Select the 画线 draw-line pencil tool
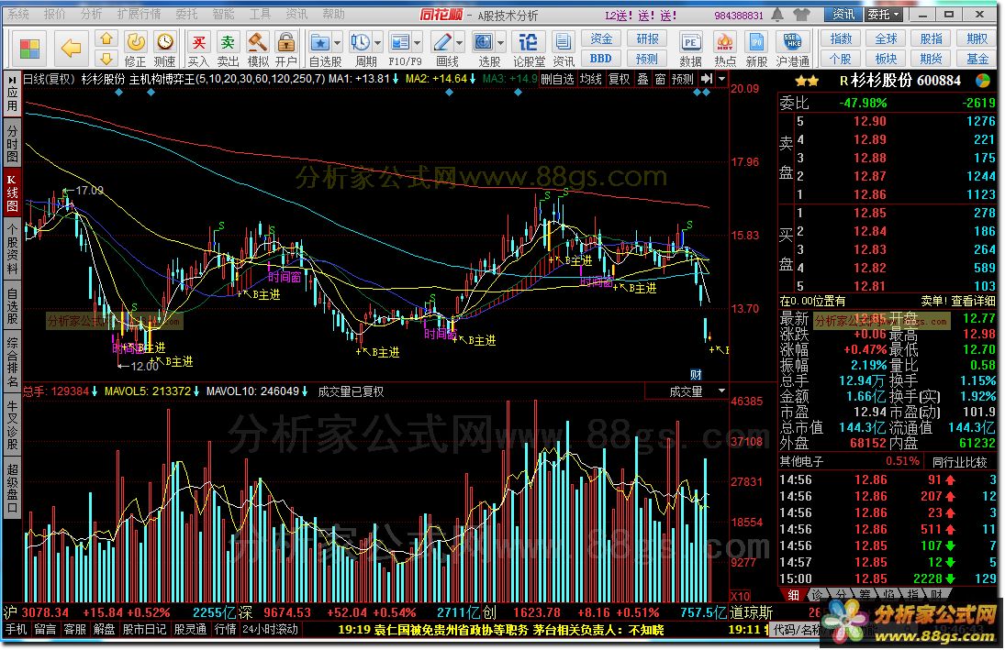 point(442,42)
